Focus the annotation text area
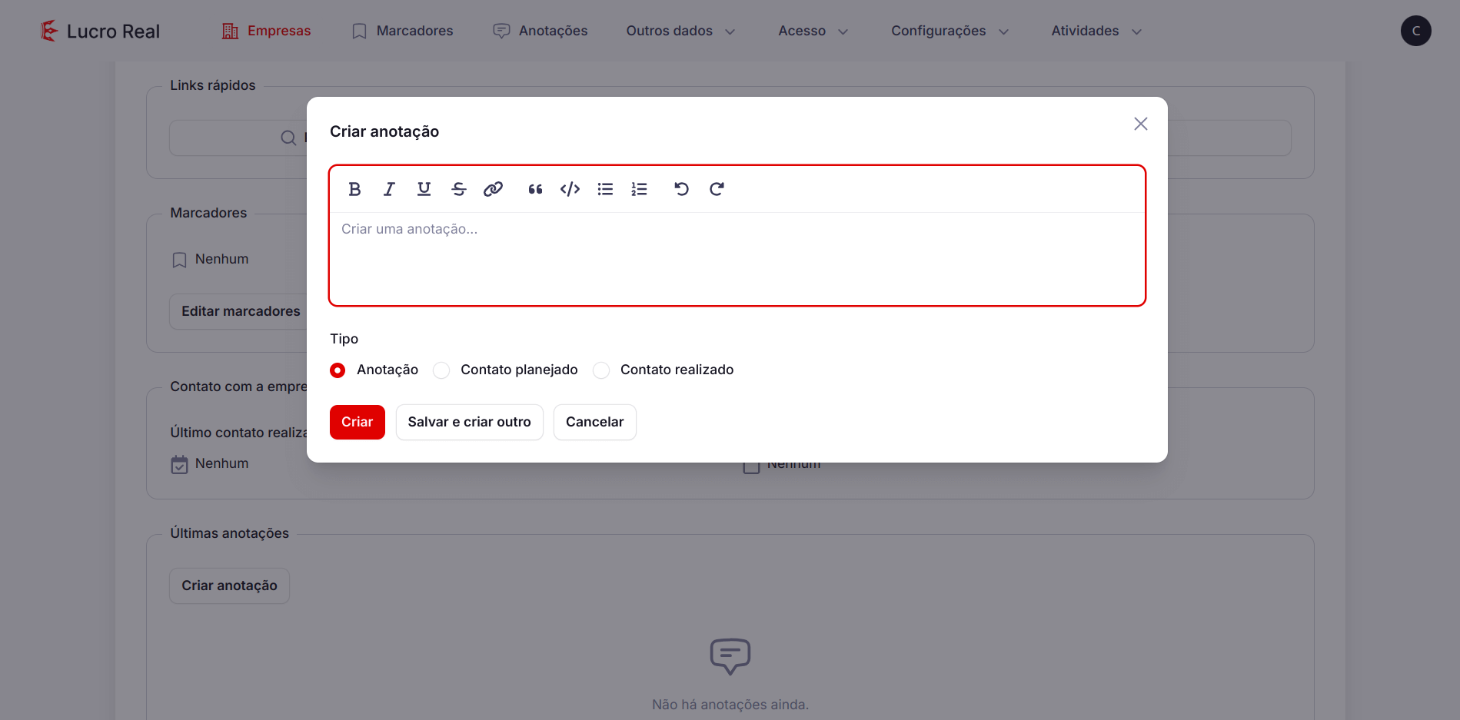 [x=737, y=257]
